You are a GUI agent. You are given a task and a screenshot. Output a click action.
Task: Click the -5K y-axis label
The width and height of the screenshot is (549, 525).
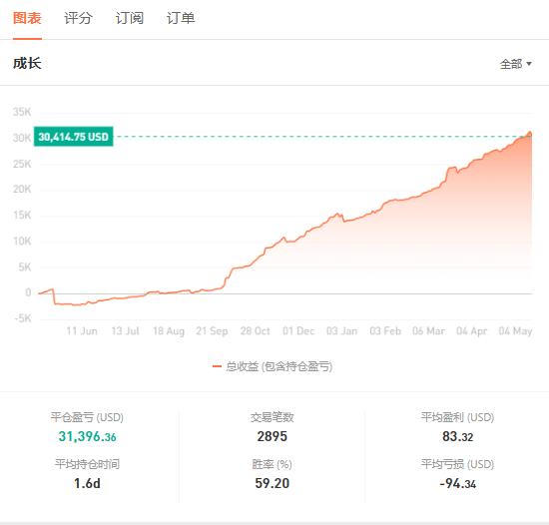pyautogui.click(x=23, y=318)
